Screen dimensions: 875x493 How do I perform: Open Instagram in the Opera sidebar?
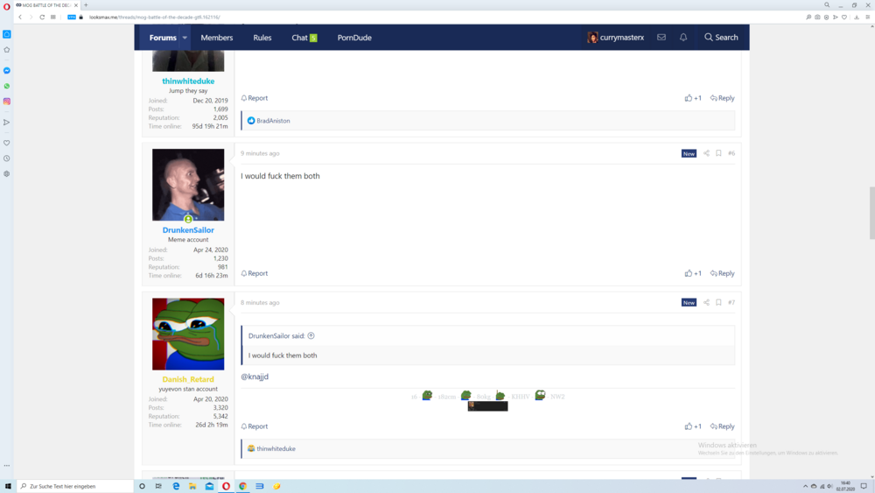point(7,102)
